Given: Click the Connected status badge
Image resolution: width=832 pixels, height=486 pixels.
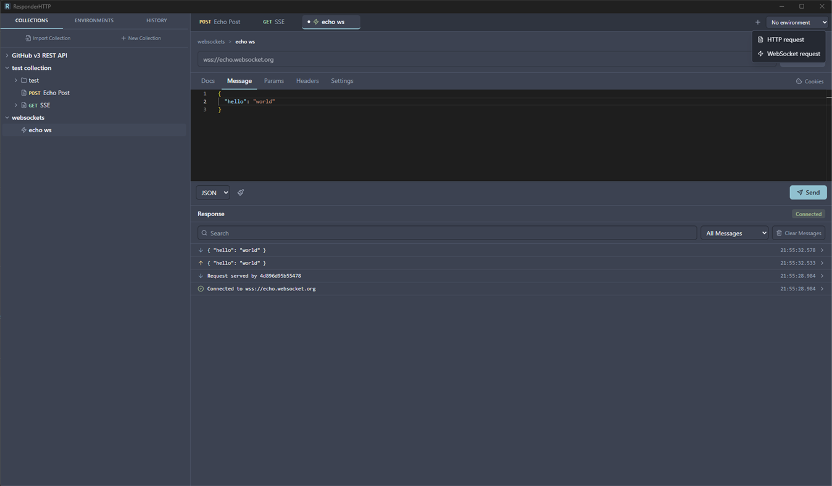Looking at the screenshot, I should (809, 214).
